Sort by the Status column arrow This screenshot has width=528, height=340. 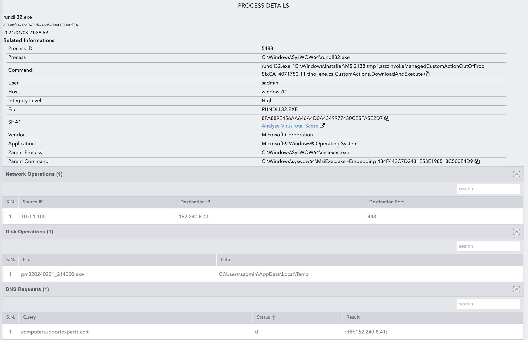[x=274, y=317]
